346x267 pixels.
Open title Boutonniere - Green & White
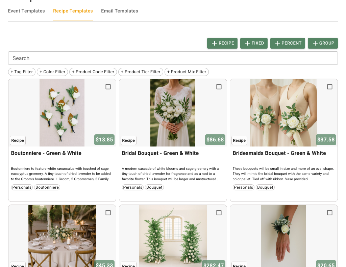(x=46, y=153)
